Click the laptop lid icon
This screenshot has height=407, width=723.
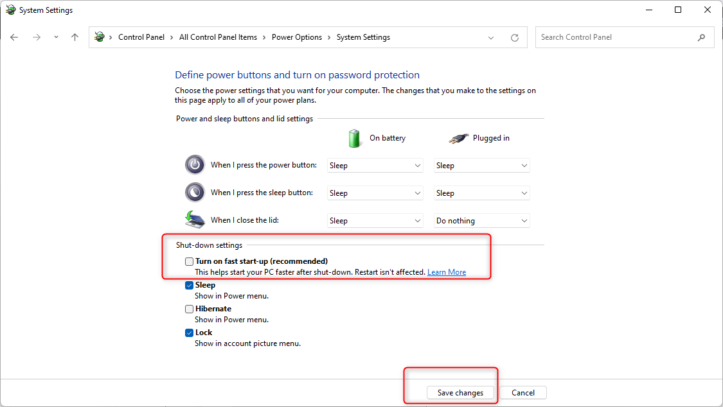(195, 219)
